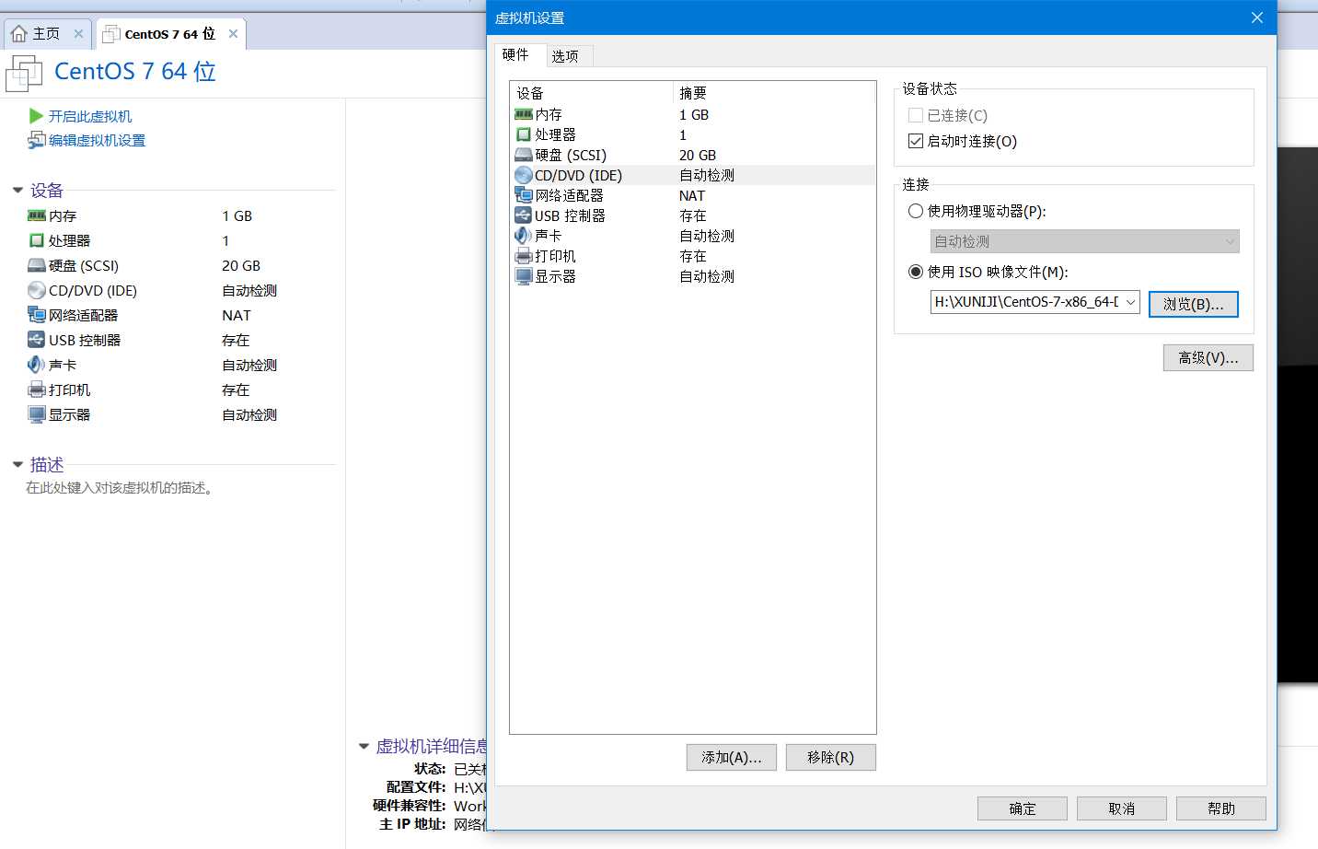Click hard disk icon in main window device panel
Image resolution: width=1318 pixels, height=849 pixels.
tap(37, 265)
